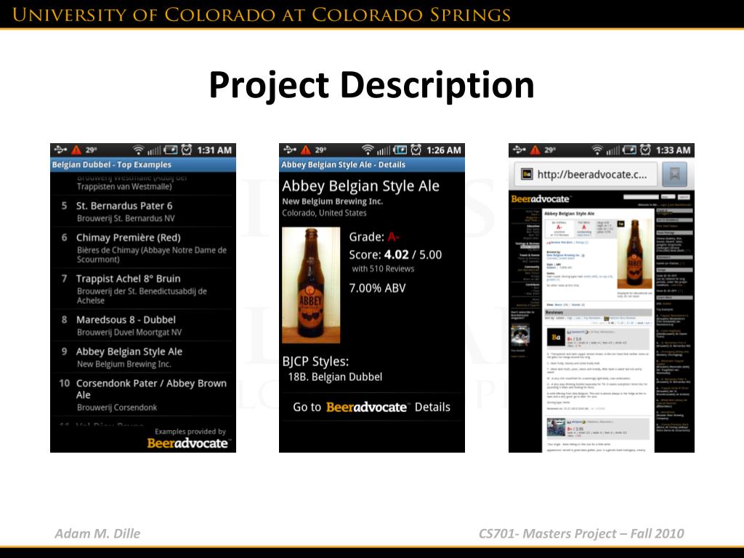Open Corsendonk Pater / Abbey Brown Ale entry
The width and height of the screenshot is (744, 558).
[143, 395]
